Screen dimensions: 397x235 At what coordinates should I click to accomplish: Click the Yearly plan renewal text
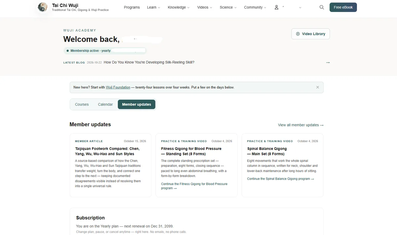tap(125, 226)
